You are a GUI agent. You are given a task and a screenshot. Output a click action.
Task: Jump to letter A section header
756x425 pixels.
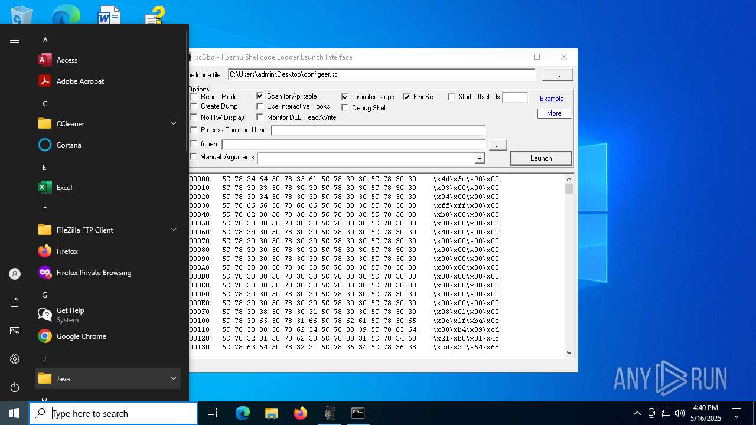(45, 40)
